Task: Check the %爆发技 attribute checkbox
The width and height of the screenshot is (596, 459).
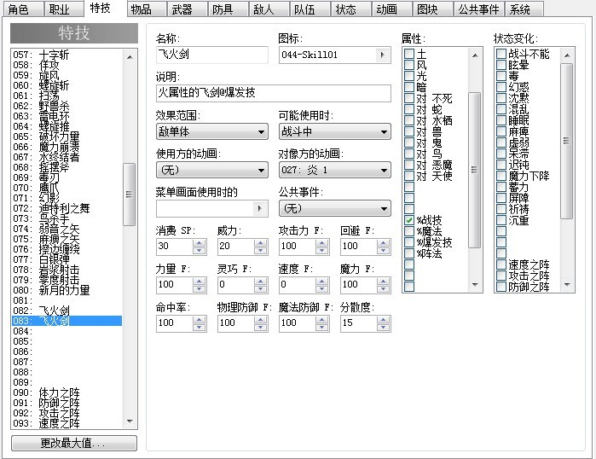Action: tap(409, 242)
